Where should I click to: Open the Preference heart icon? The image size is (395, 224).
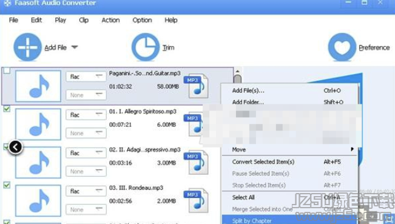342,47
